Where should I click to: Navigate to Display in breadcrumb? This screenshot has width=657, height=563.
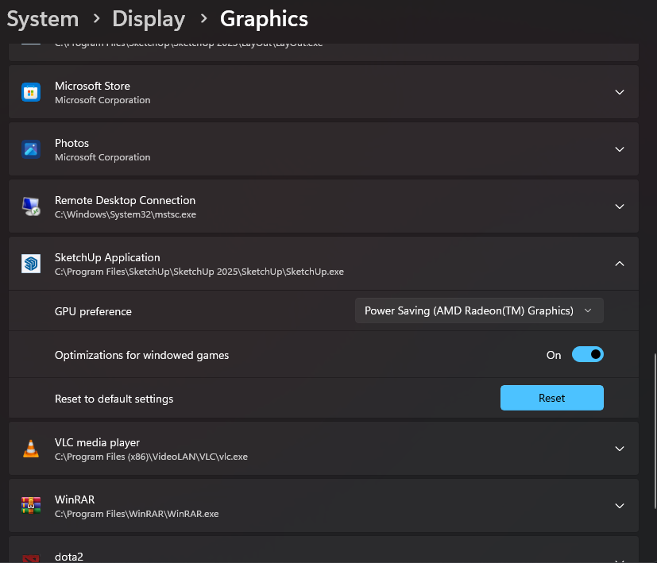[x=149, y=19]
